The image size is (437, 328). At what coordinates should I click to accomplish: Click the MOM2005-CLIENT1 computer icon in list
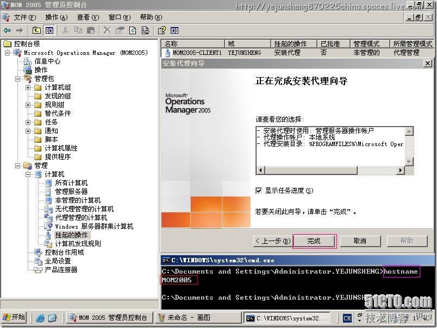click(167, 52)
